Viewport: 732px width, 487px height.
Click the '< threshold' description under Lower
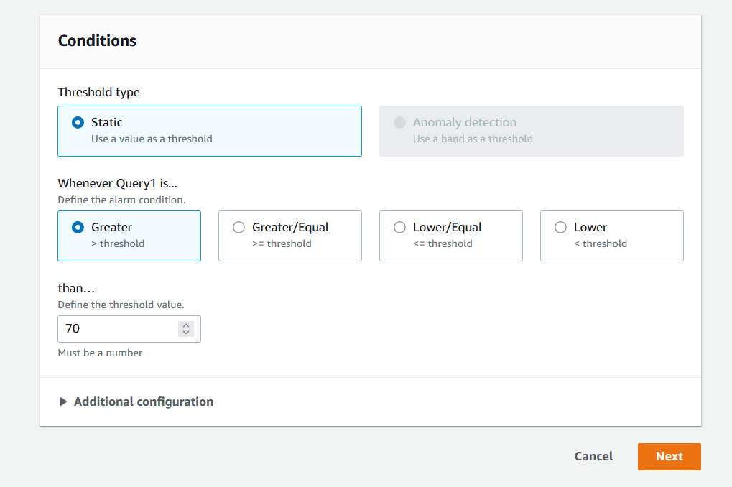pos(601,244)
